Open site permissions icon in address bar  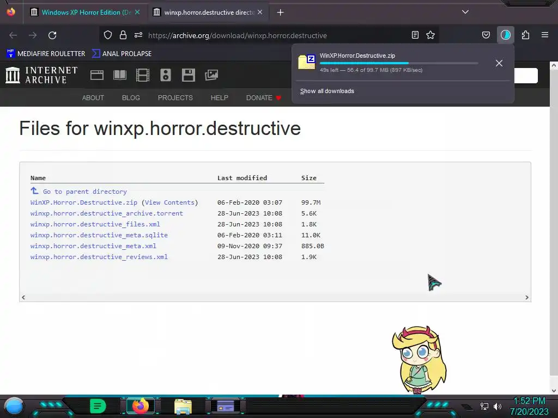pos(138,35)
